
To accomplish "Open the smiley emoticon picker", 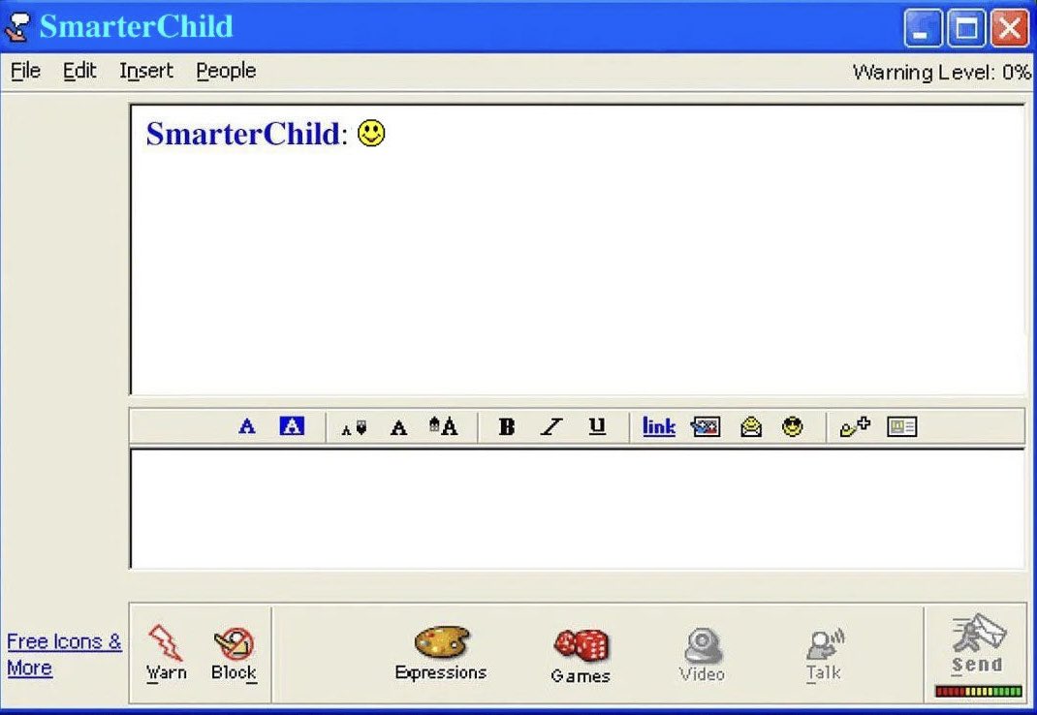I will pos(793,426).
